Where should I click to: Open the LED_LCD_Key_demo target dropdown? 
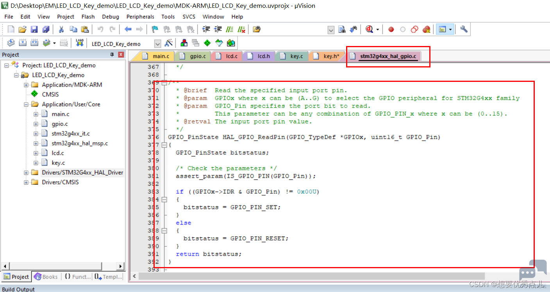[158, 44]
